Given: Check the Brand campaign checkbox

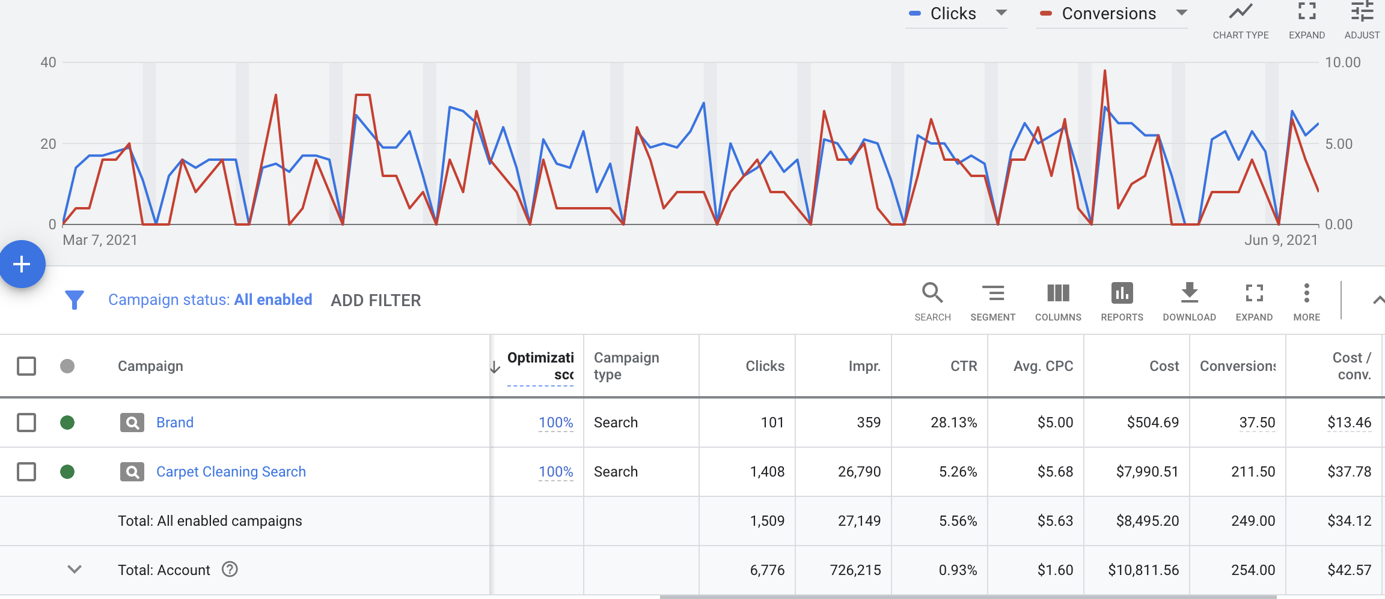Looking at the screenshot, I should [26, 423].
